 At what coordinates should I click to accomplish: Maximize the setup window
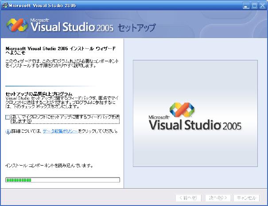click(x=254, y=6)
